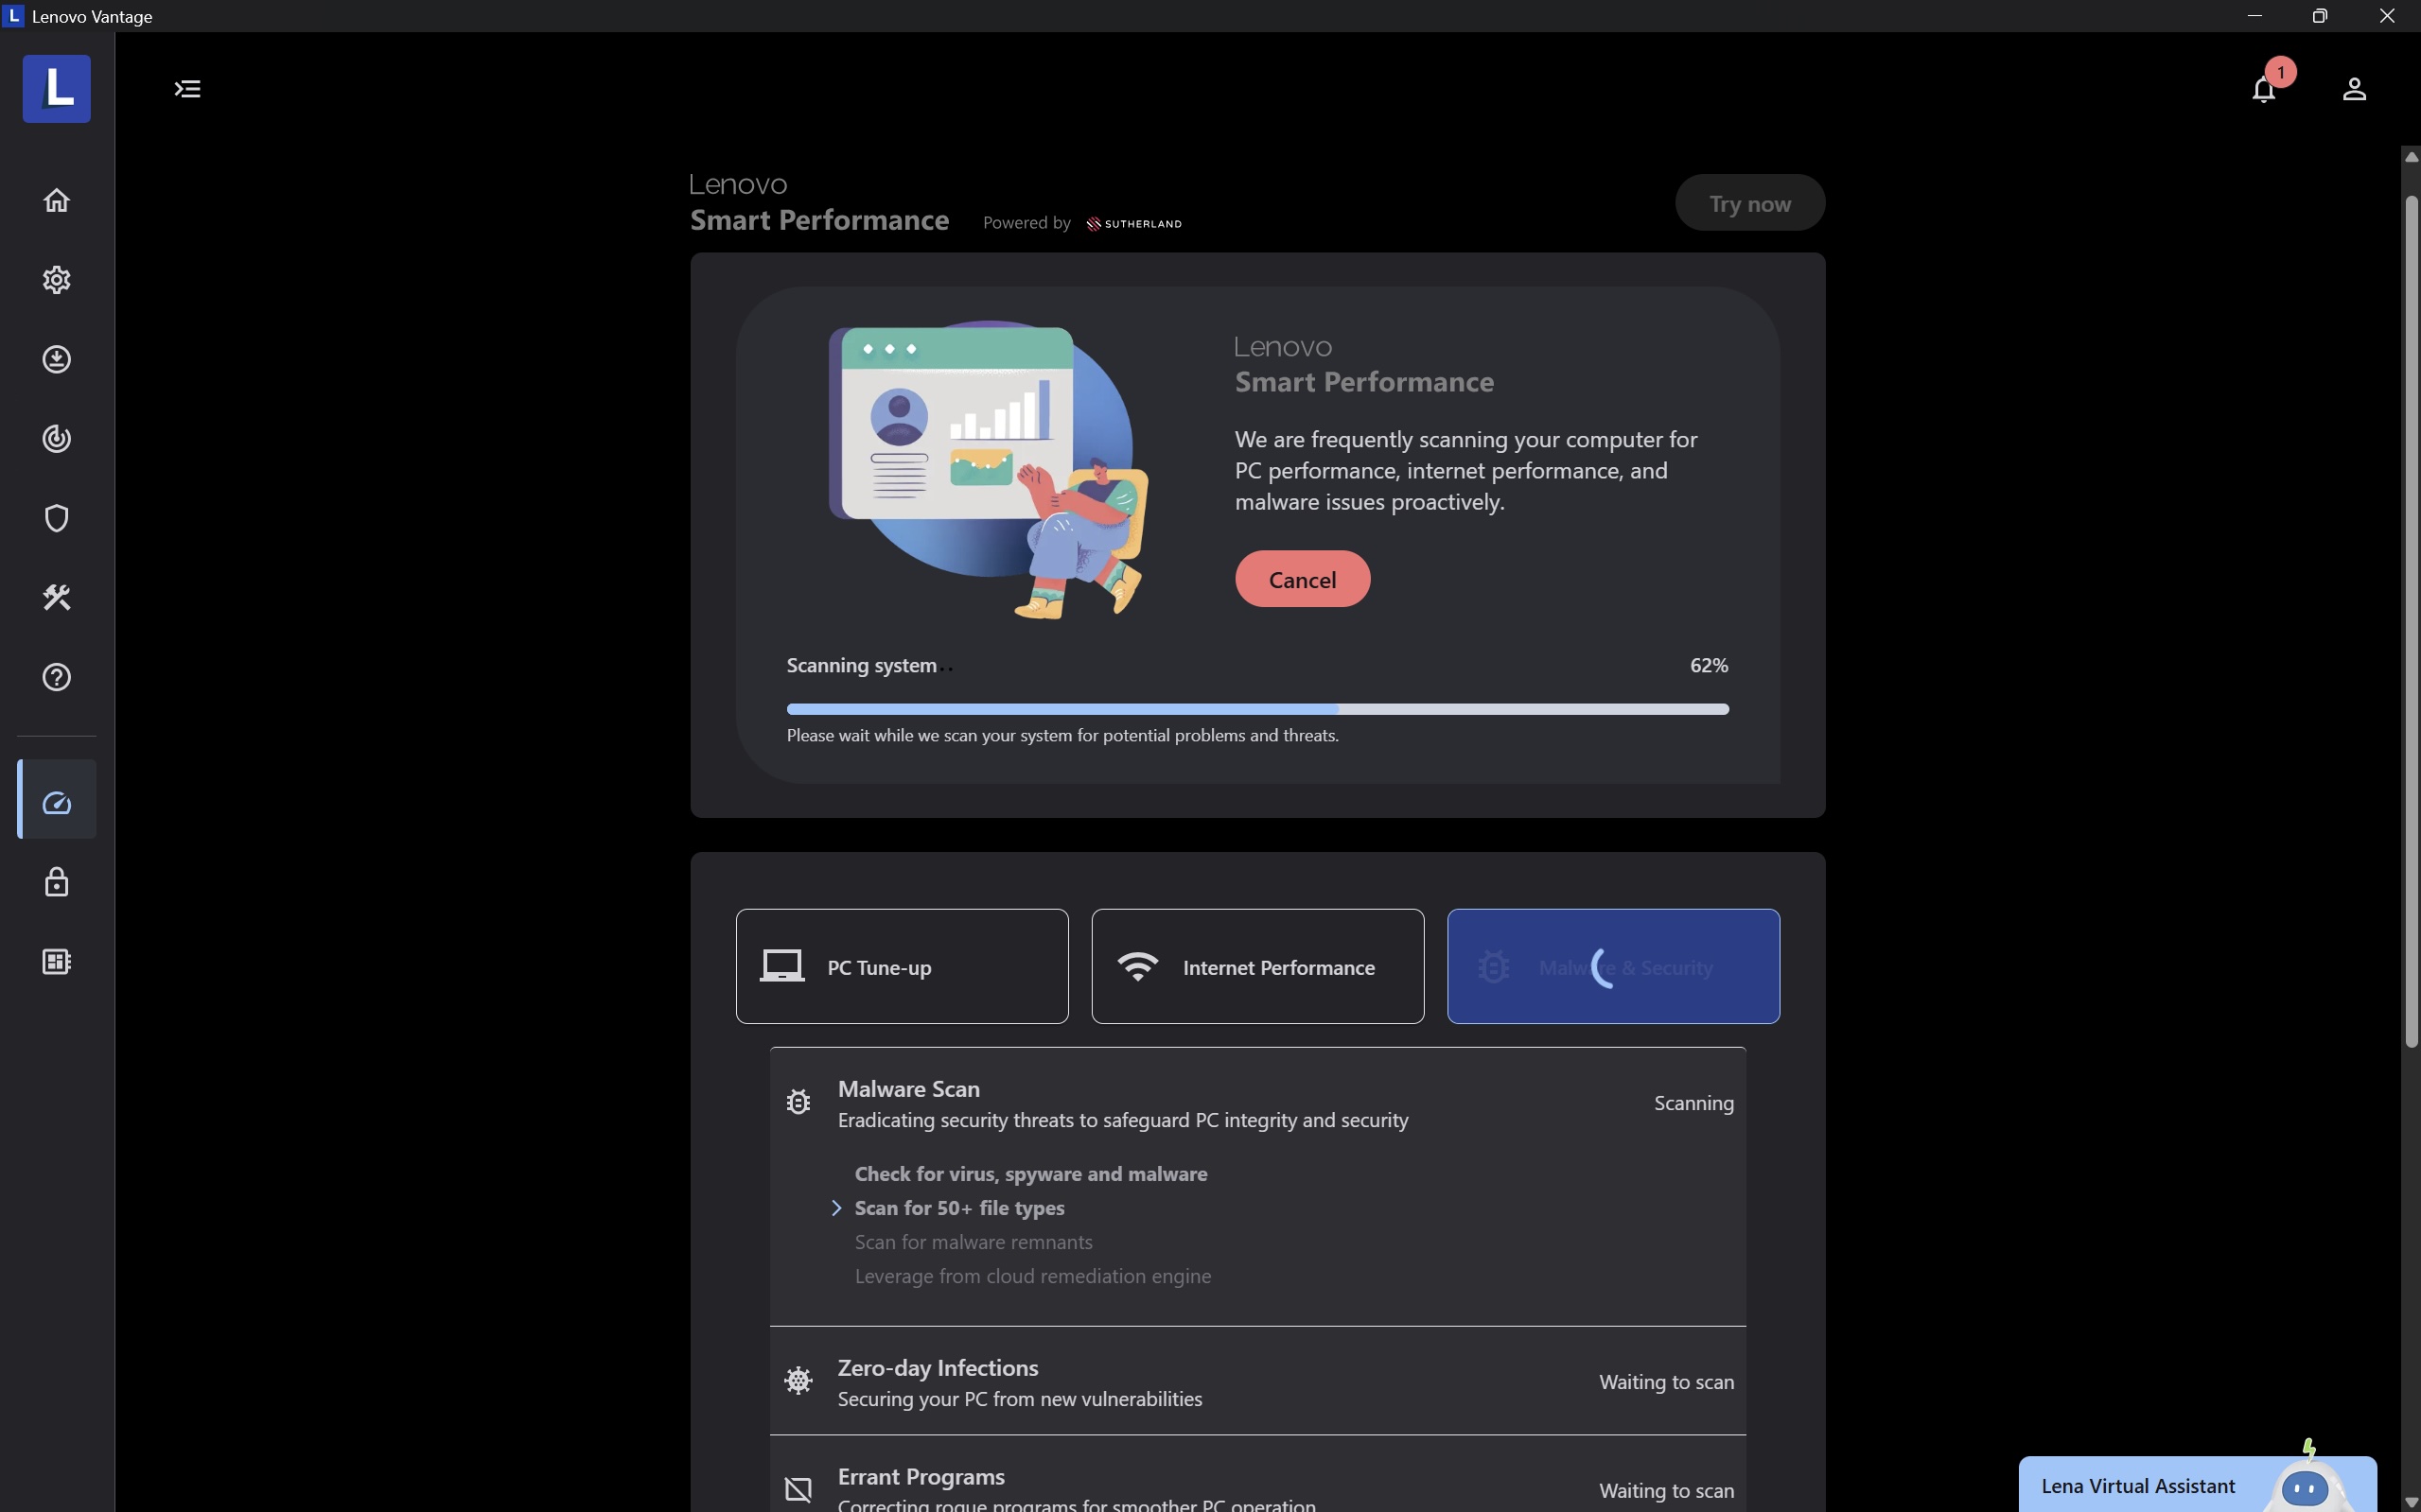This screenshot has width=2421, height=1512.
Task: Open Device Settings gear icon
Action: click(56, 280)
